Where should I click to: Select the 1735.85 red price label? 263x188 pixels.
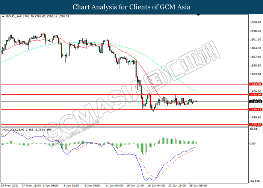pyautogui.click(x=255, y=124)
